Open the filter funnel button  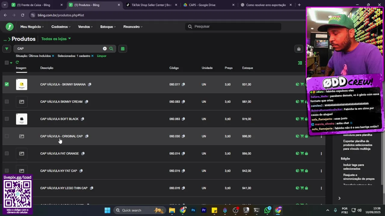pyautogui.click(x=7, y=49)
